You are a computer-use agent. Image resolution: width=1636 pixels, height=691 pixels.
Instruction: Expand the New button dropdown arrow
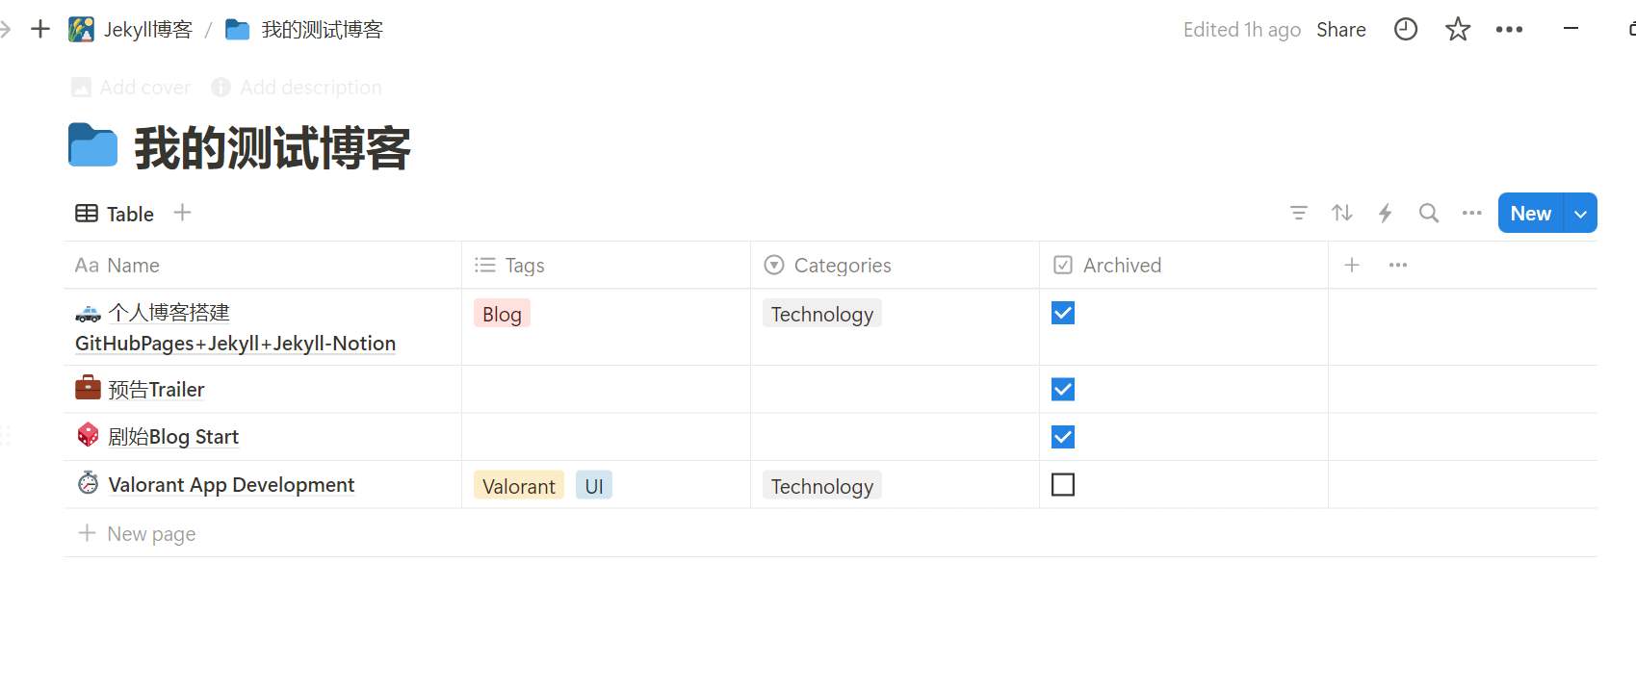point(1580,213)
